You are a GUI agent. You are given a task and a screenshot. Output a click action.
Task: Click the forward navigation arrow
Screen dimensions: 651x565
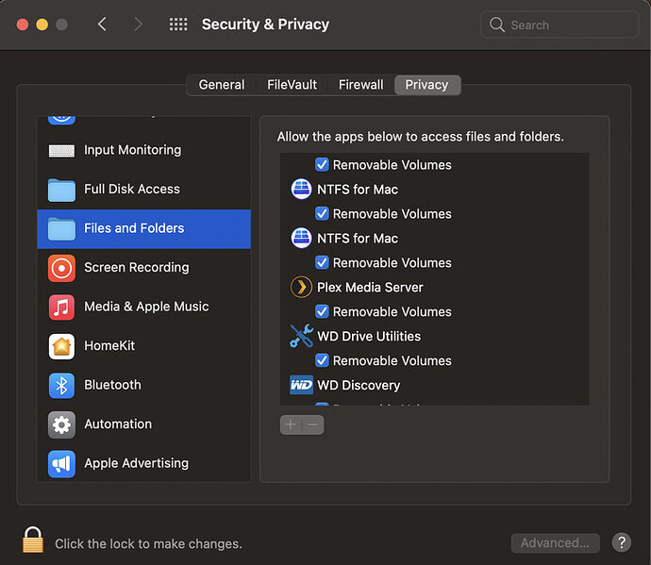(x=138, y=25)
